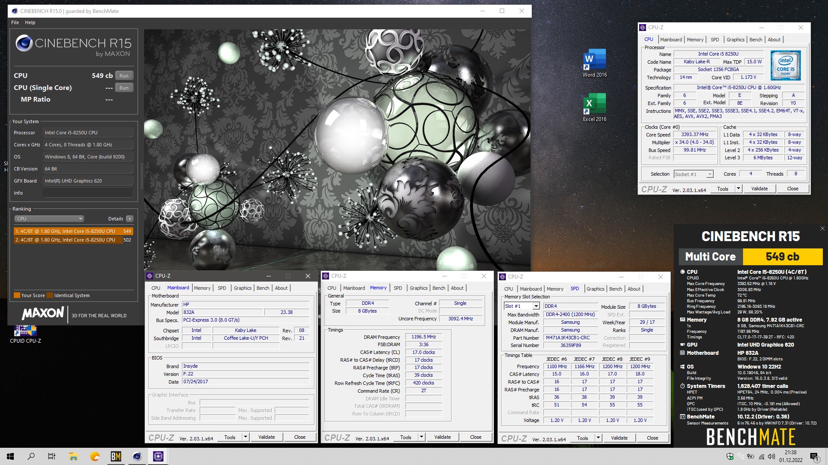Run the CPU Single Core benchmark
The image size is (828, 465).
124,88
